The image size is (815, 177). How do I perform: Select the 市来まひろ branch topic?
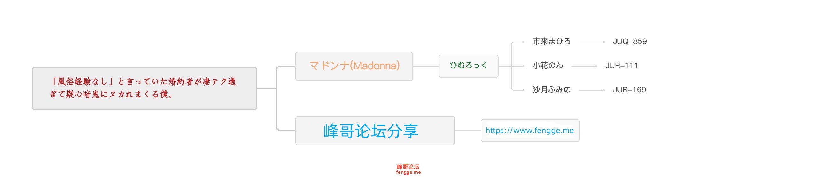tap(552, 41)
